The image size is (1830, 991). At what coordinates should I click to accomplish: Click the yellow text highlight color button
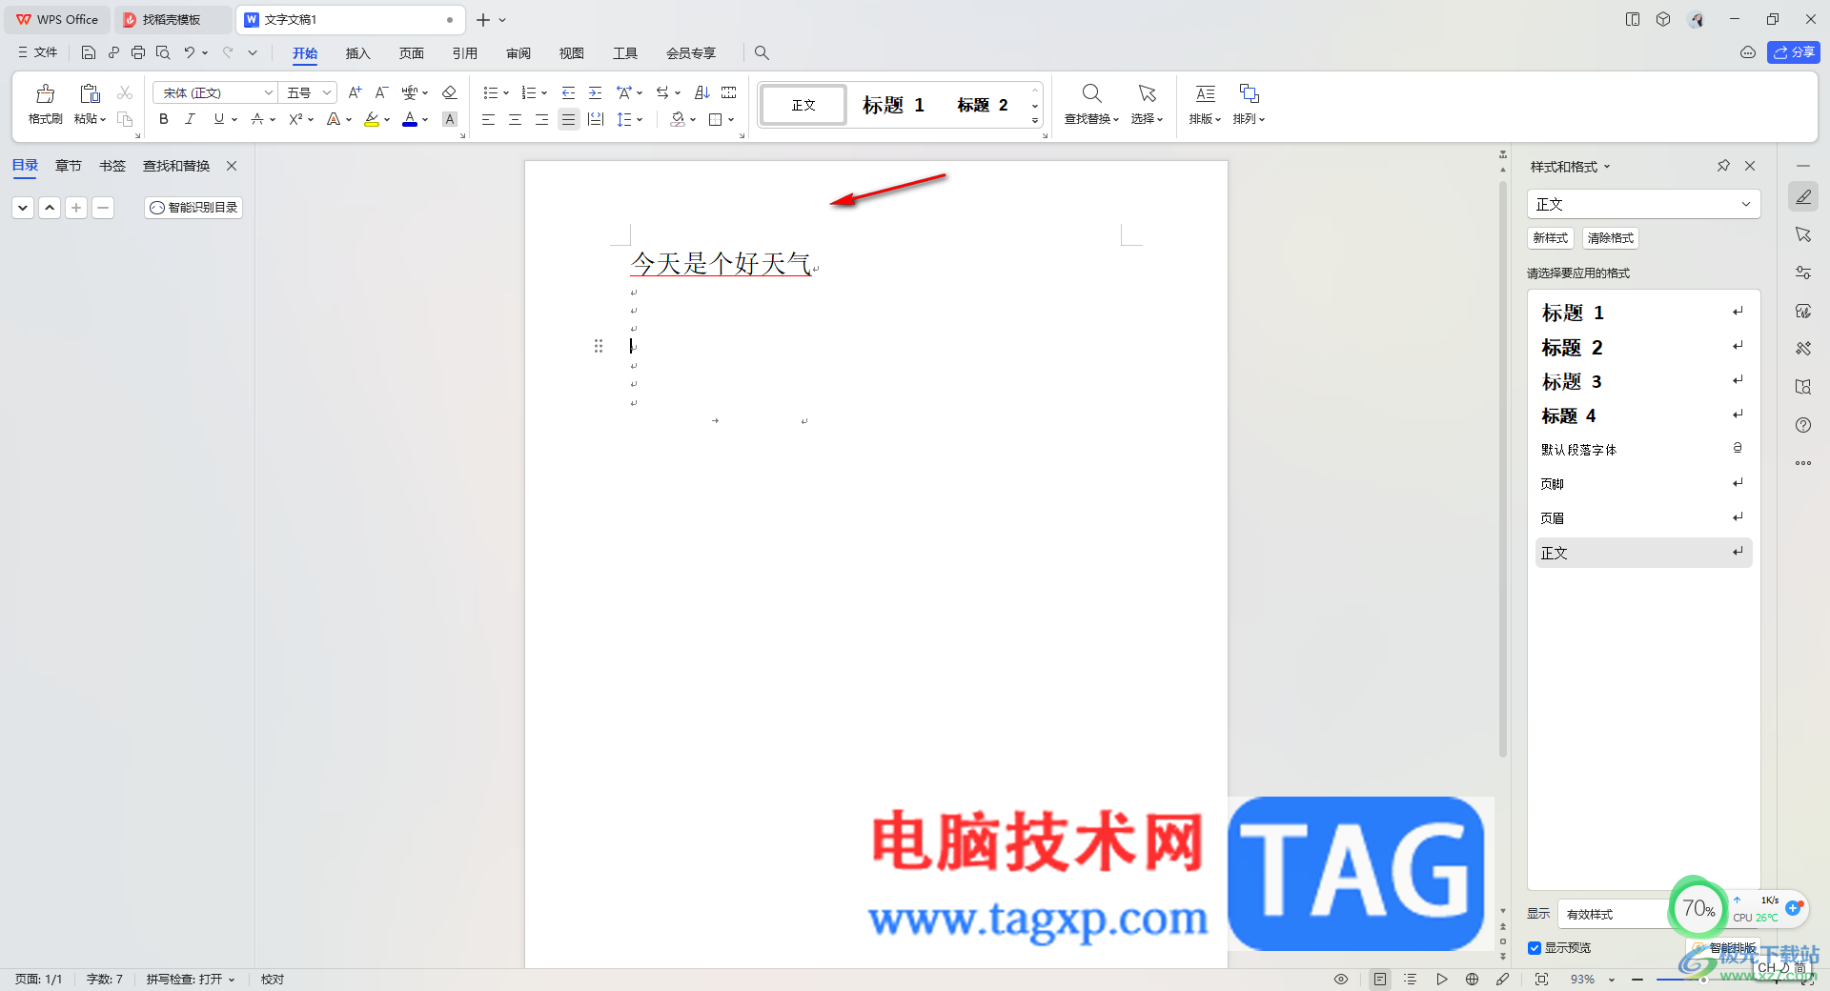coord(372,119)
